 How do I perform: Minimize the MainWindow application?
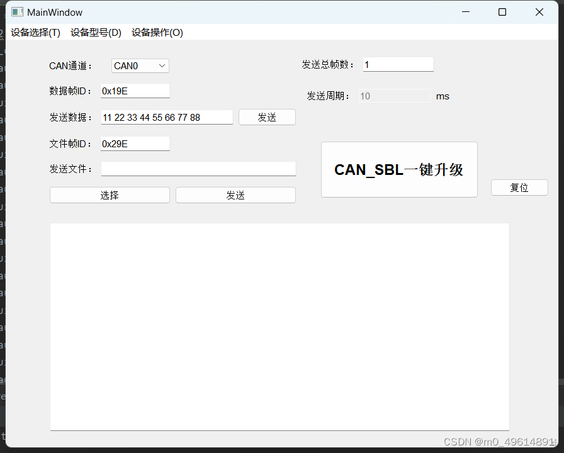pos(465,11)
